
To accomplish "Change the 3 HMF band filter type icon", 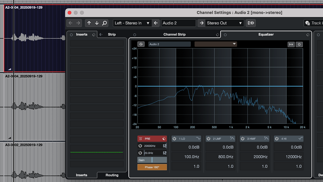I will click(x=266, y=138).
